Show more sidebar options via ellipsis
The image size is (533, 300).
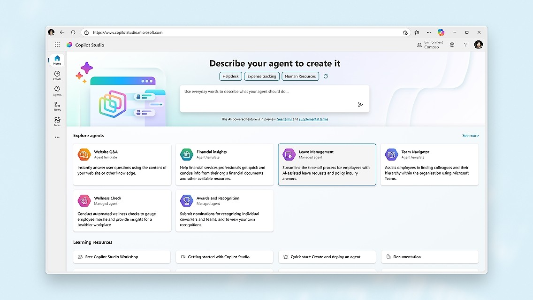(x=57, y=137)
